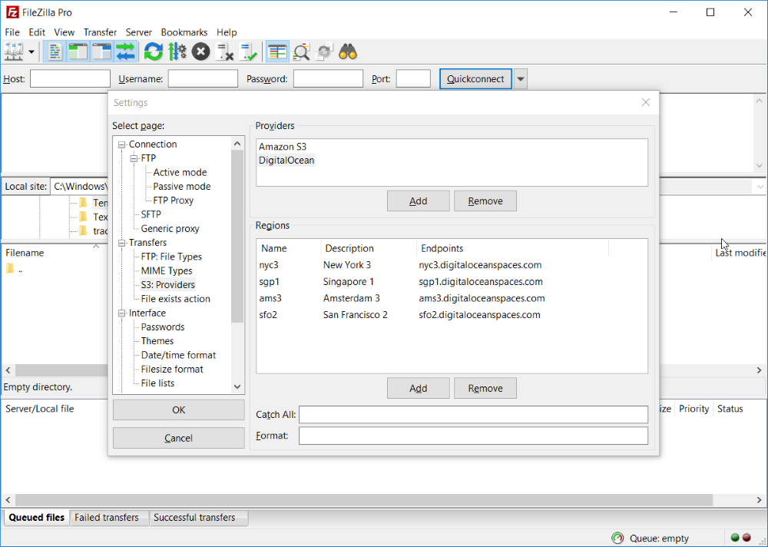Collapse the Interface tree node
Screen dimensions: 768x547
[122, 313]
